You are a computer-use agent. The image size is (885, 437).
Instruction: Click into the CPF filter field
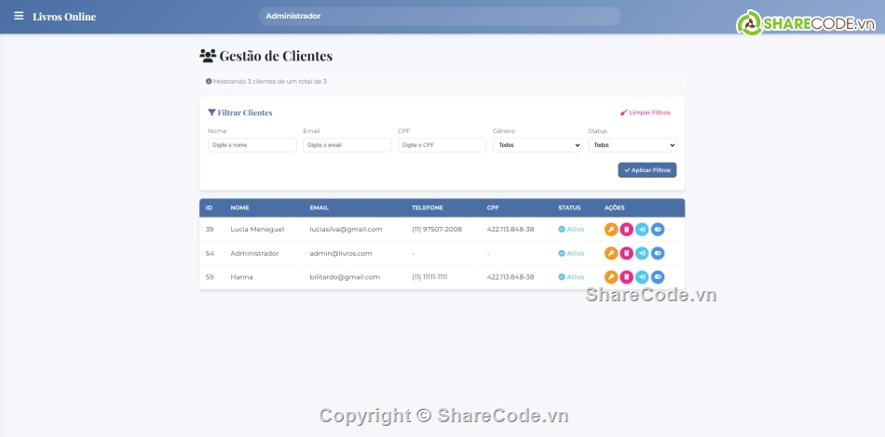(x=442, y=145)
